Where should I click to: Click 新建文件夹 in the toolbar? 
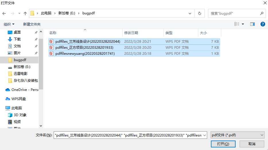click(32, 24)
